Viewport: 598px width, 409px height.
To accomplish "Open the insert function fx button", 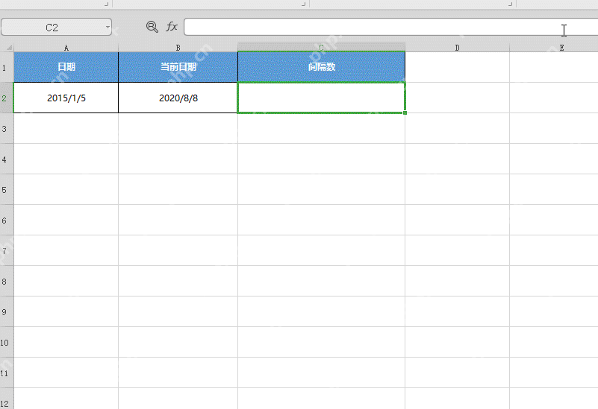I will point(172,27).
